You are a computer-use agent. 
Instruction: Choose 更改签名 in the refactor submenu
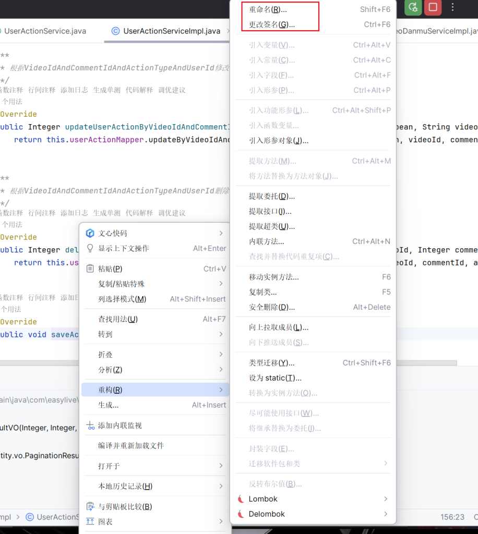click(x=271, y=25)
